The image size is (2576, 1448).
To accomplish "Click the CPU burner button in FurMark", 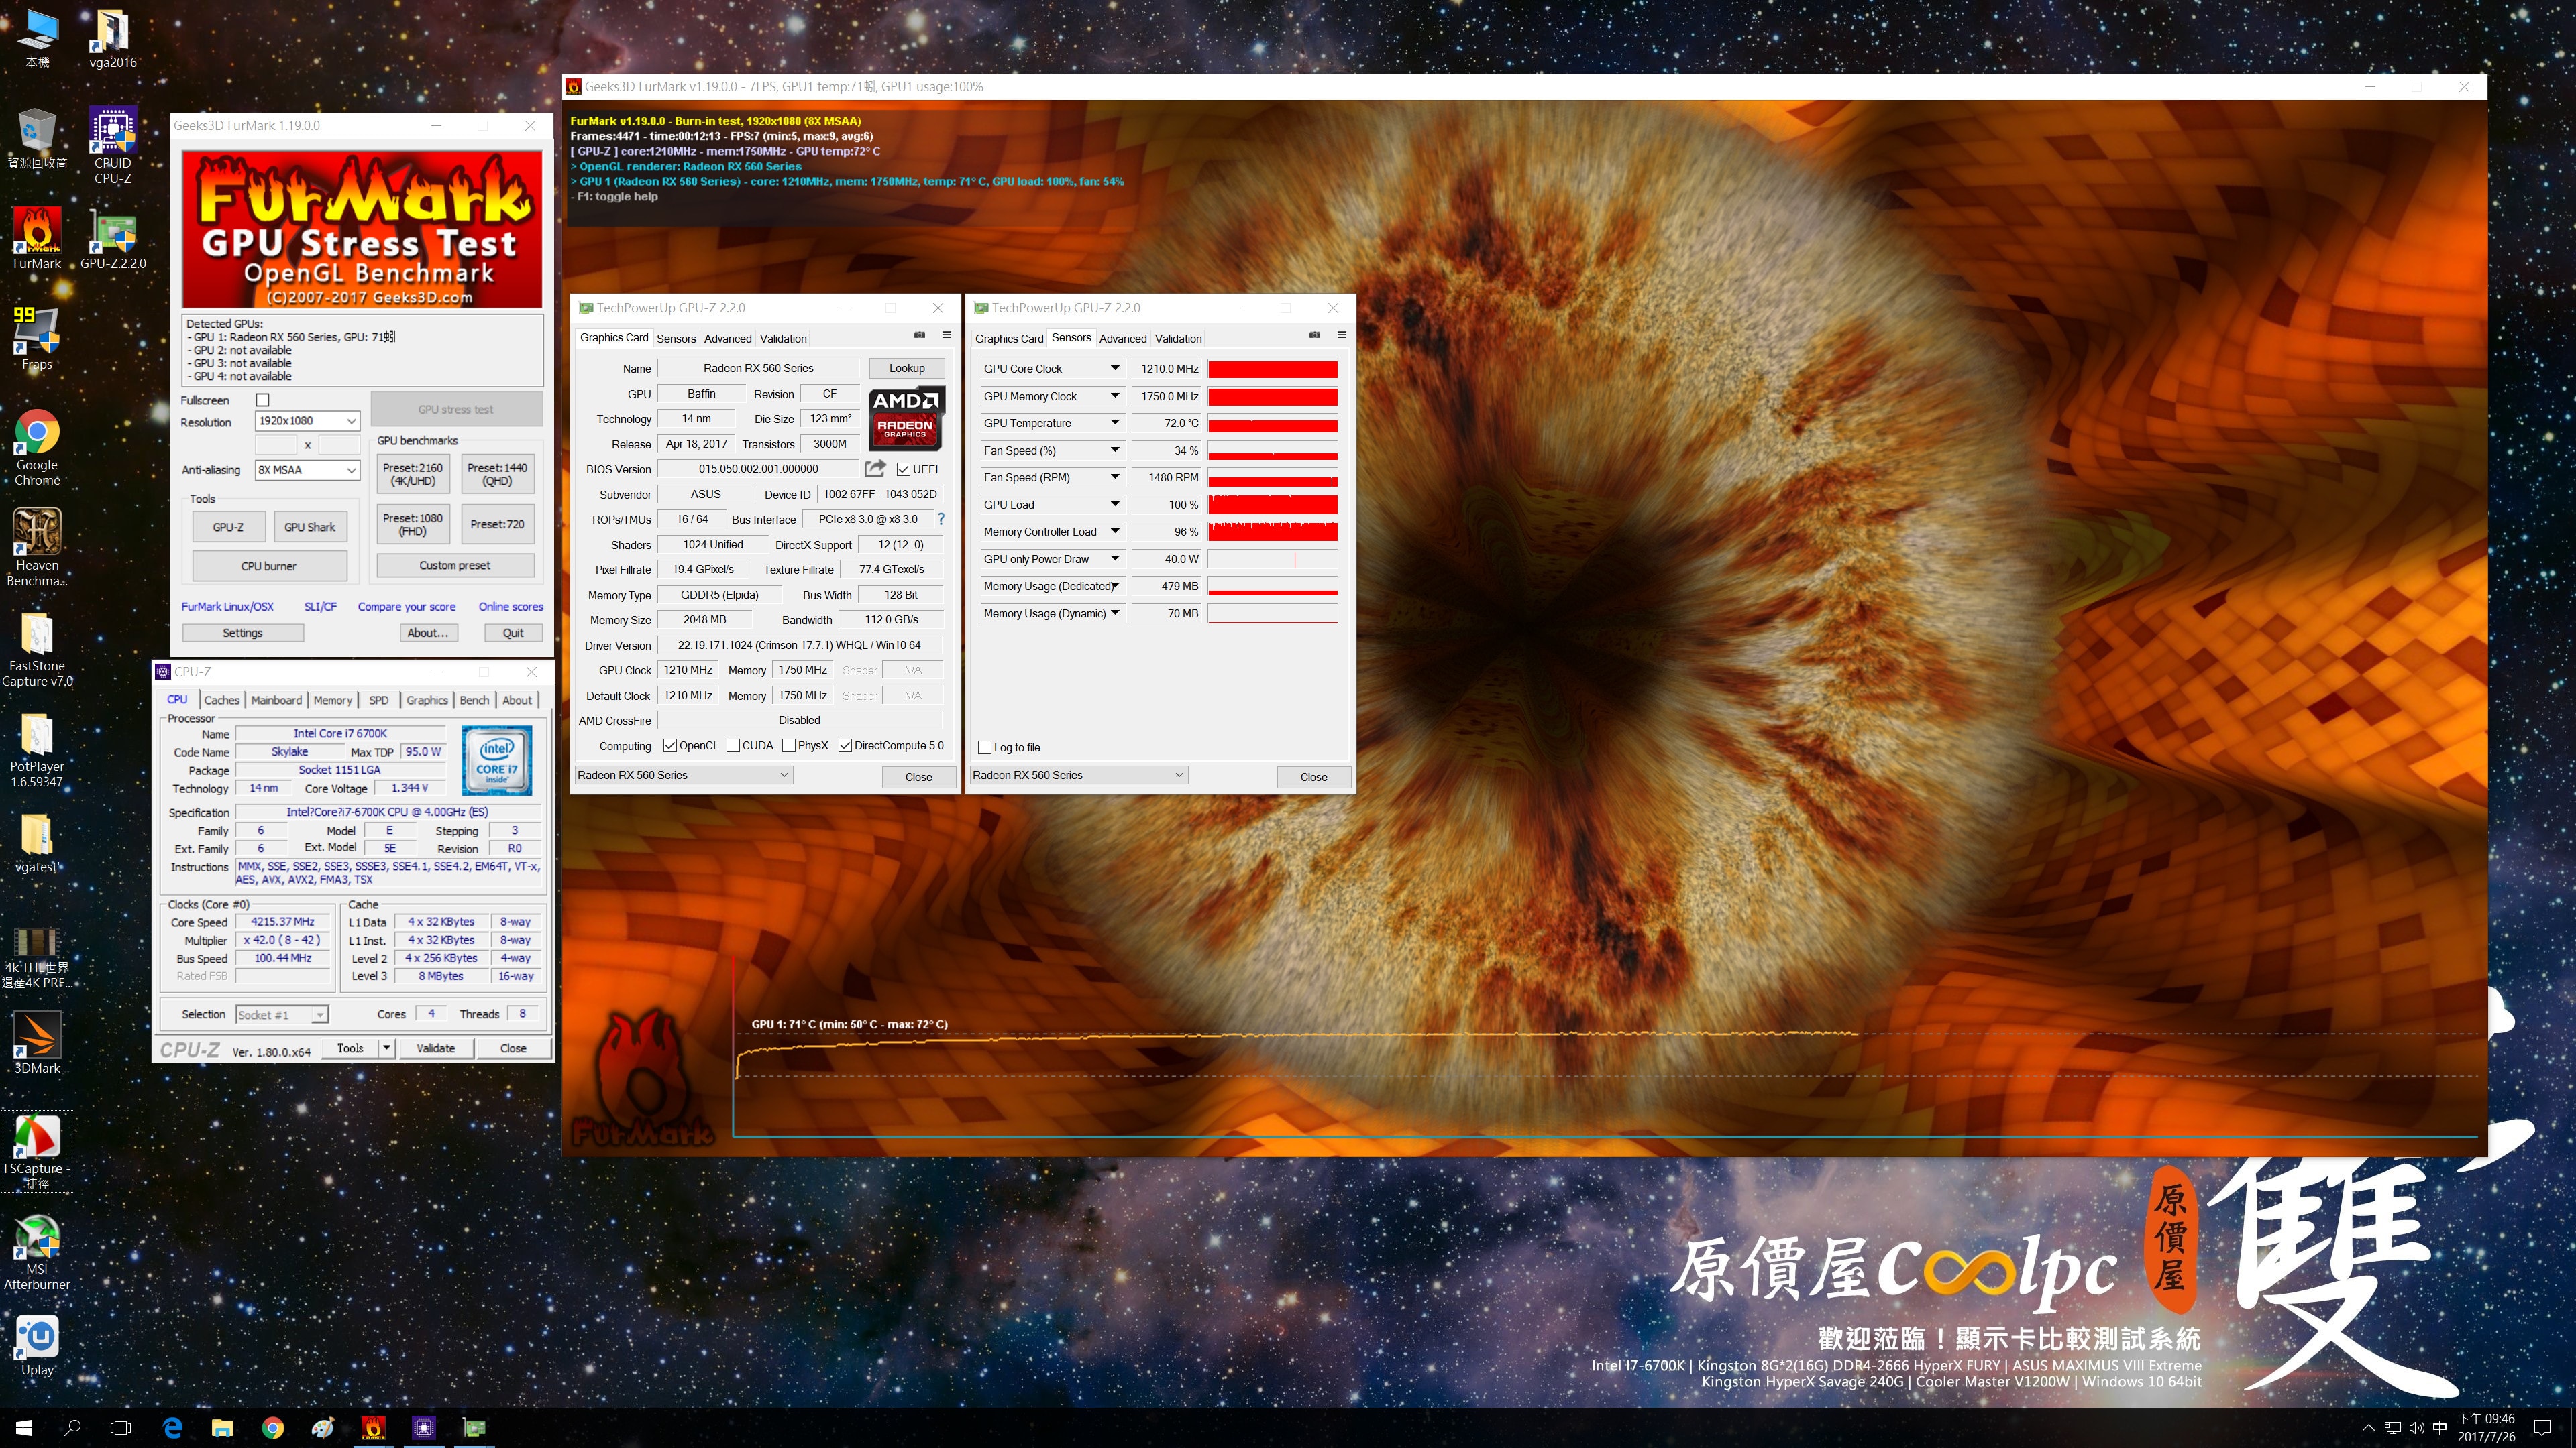I will (x=269, y=566).
